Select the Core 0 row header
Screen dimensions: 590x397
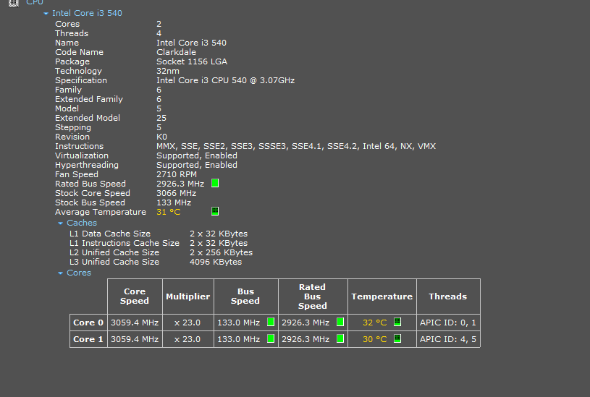pyautogui.click(x=88, y=323)
